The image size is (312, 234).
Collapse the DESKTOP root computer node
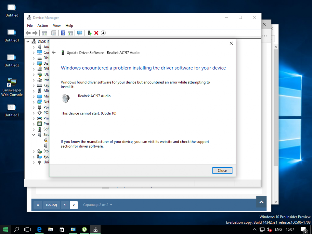[28, 41]
